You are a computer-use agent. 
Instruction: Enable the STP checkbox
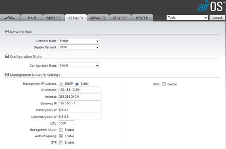61,142
